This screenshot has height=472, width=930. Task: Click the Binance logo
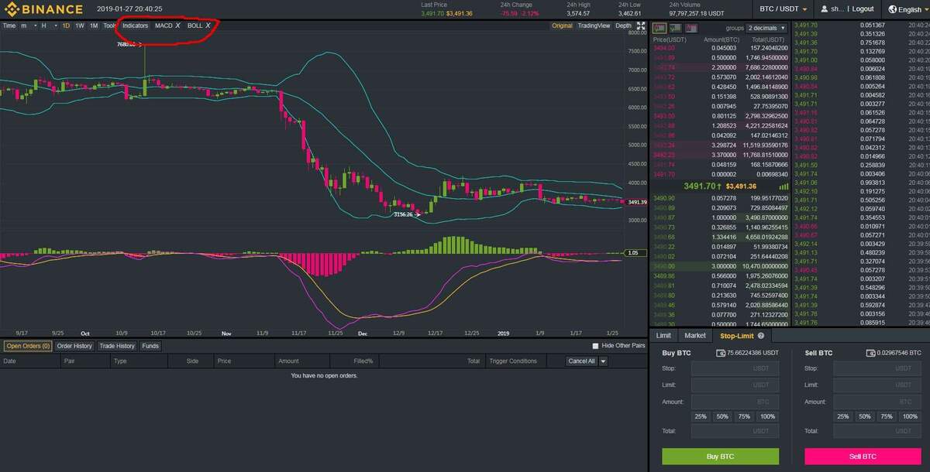(x=43, y=9)
